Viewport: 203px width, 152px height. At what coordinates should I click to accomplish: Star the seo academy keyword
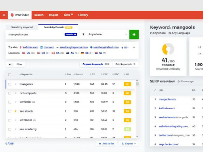coord(15,129)
